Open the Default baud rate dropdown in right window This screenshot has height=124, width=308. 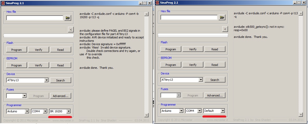tap(223, 111)
